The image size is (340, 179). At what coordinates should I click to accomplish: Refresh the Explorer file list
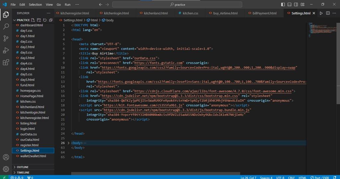[45, 20]
